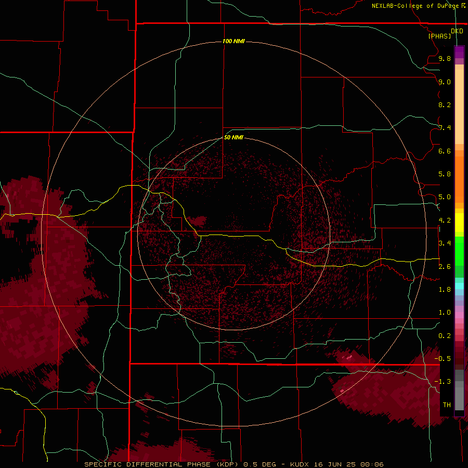Click the 2.6 scale value

point(445,267)
